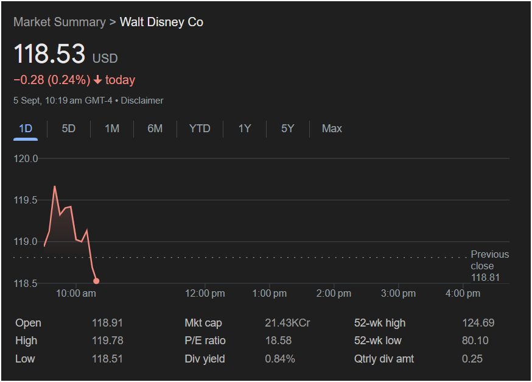Click the P/E ratio value 18.58
Viewport: 532px width, 382px height.
(x=278, y=341)
